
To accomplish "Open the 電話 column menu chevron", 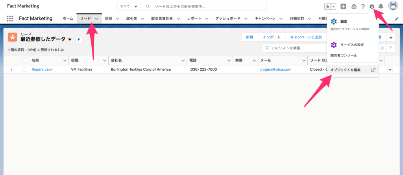I will [x=229, y=61].
